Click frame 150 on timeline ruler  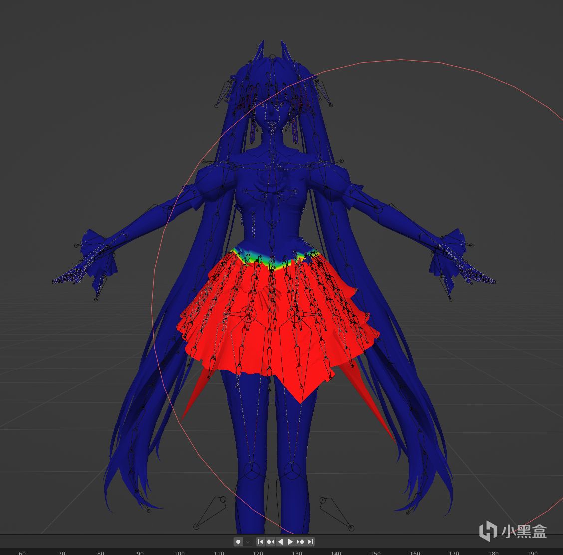click(x=375, y=553)
